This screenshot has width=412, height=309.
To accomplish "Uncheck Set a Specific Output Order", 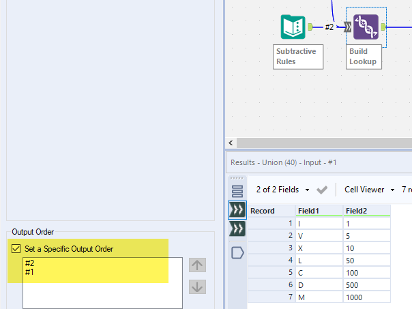I will 16,248.
